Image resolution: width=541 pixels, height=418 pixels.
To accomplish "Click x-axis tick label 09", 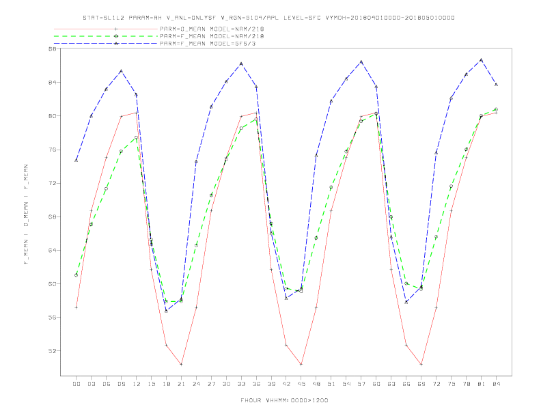I will coord(121,384).
